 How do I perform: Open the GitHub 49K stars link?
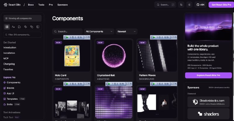point(200,5)
